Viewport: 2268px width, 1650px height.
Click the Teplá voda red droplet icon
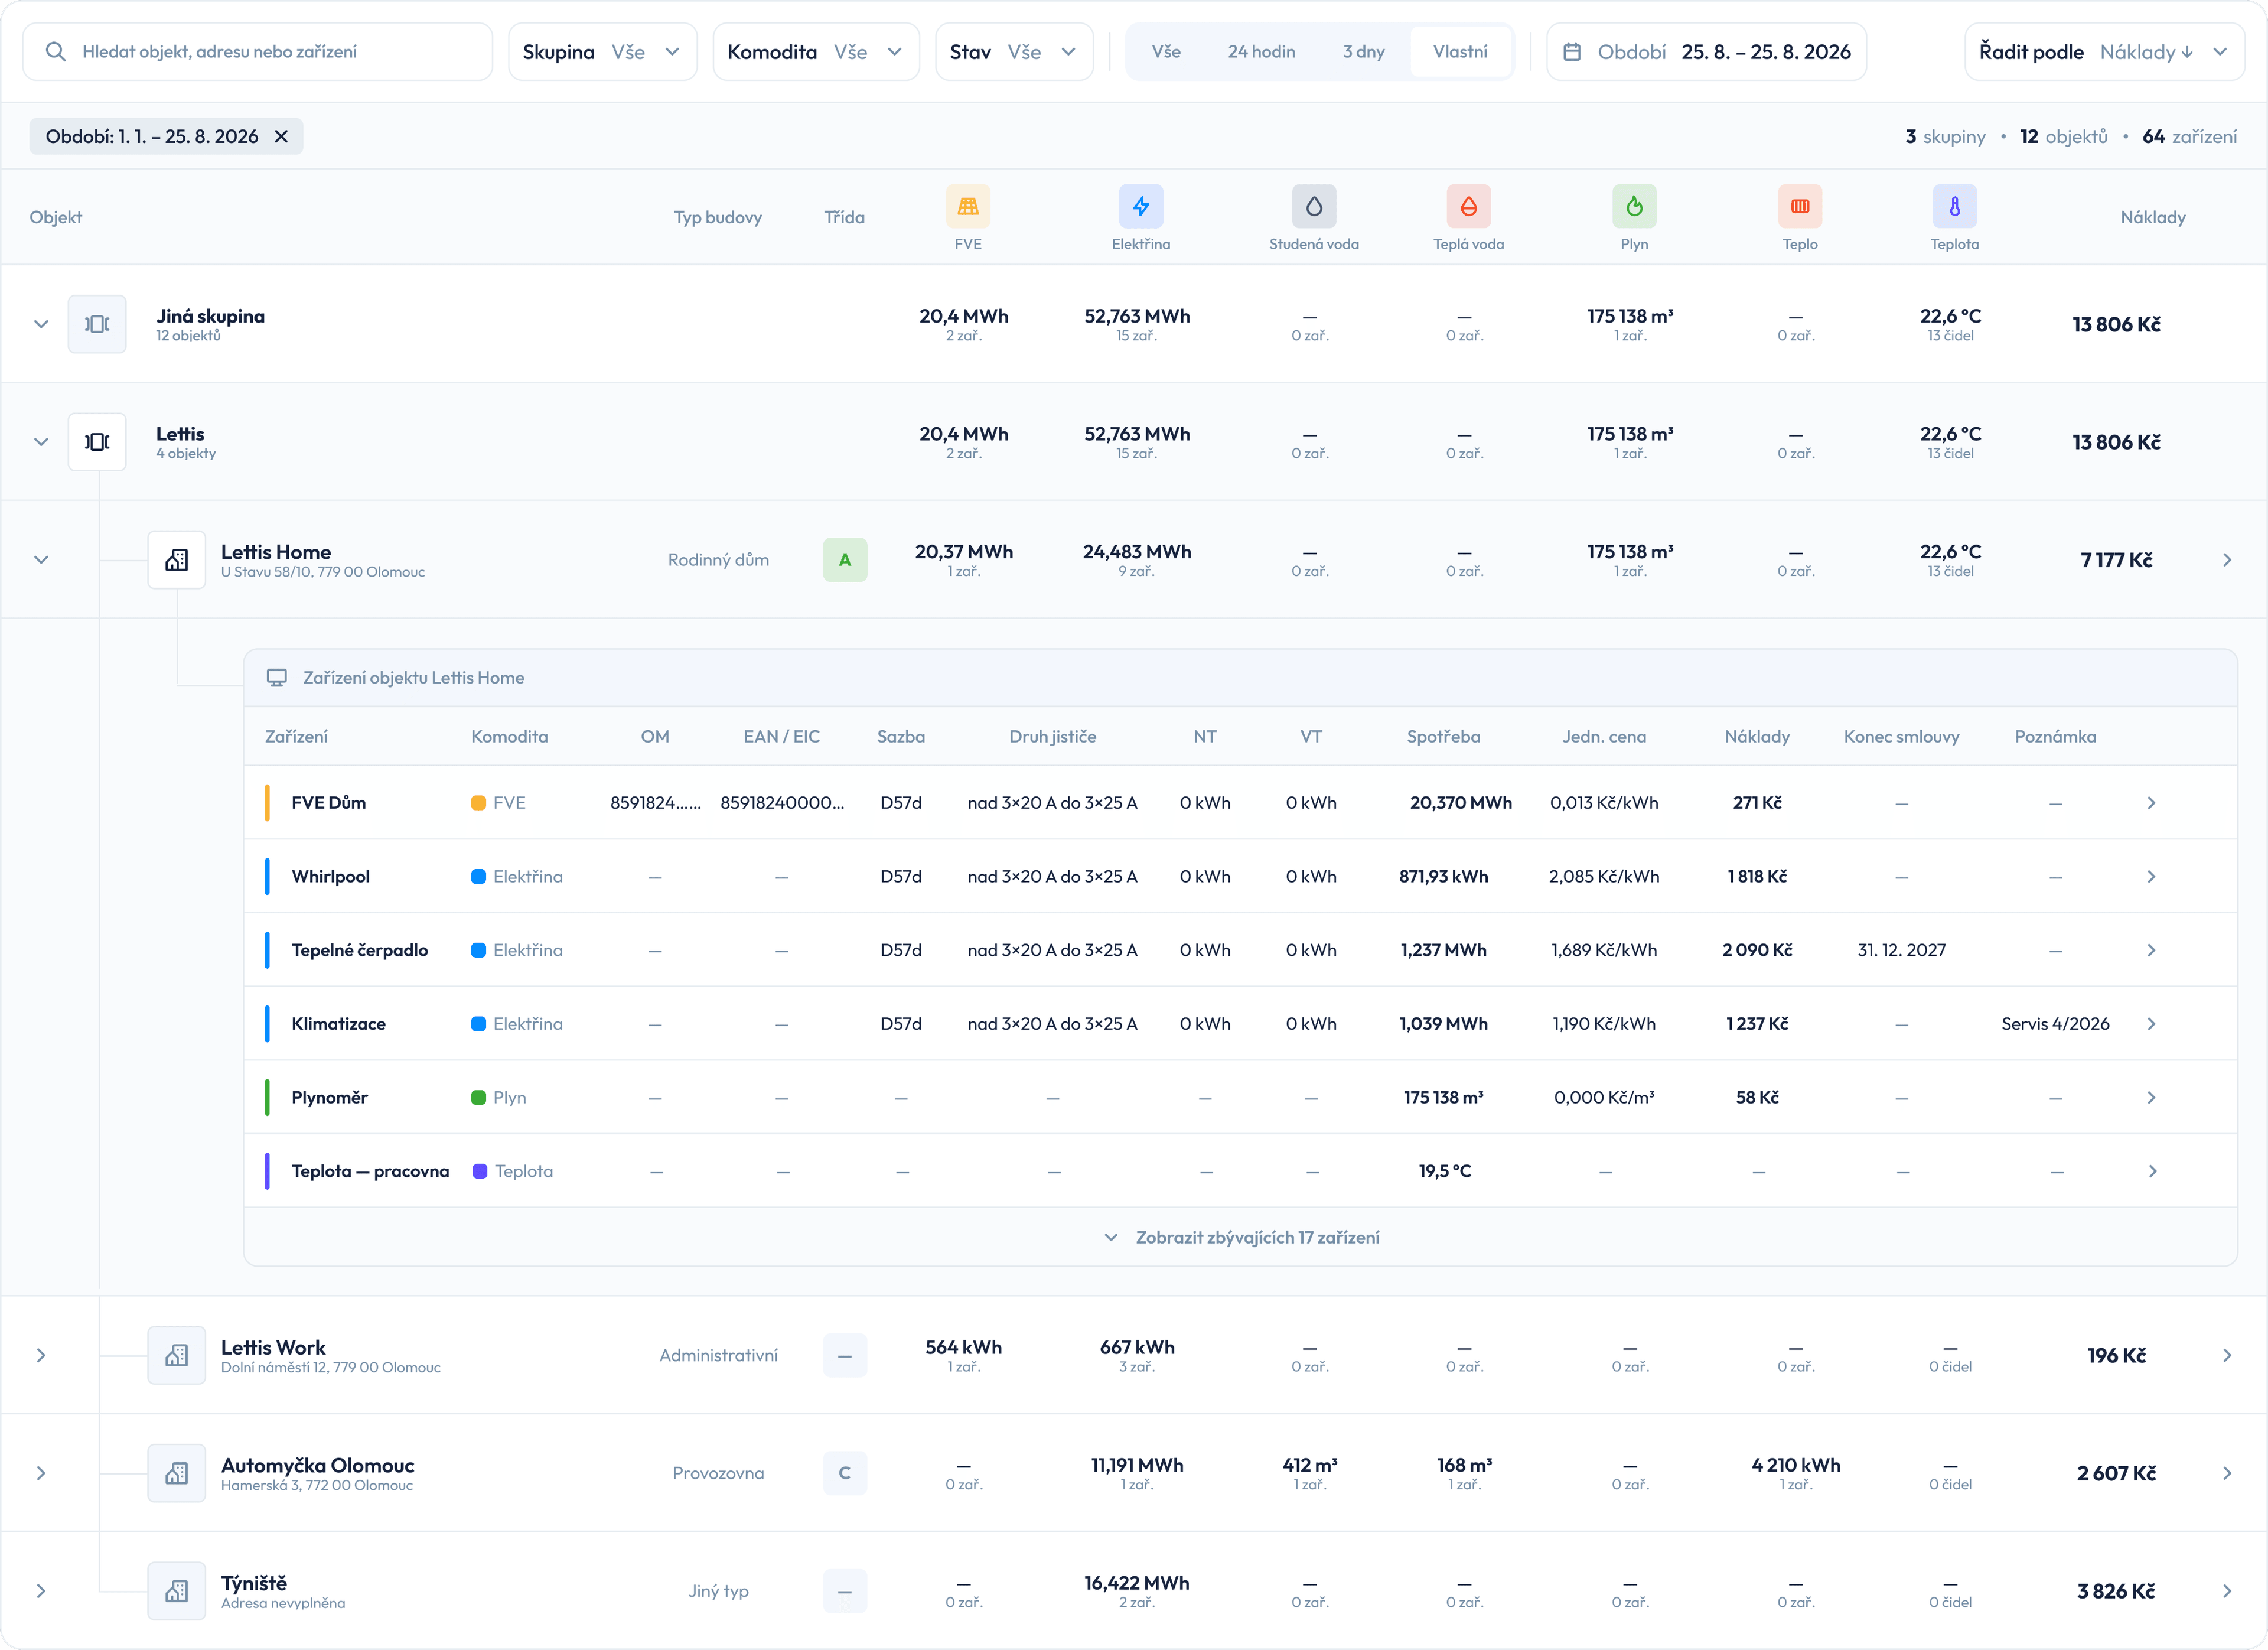[x=1468, y=206]
